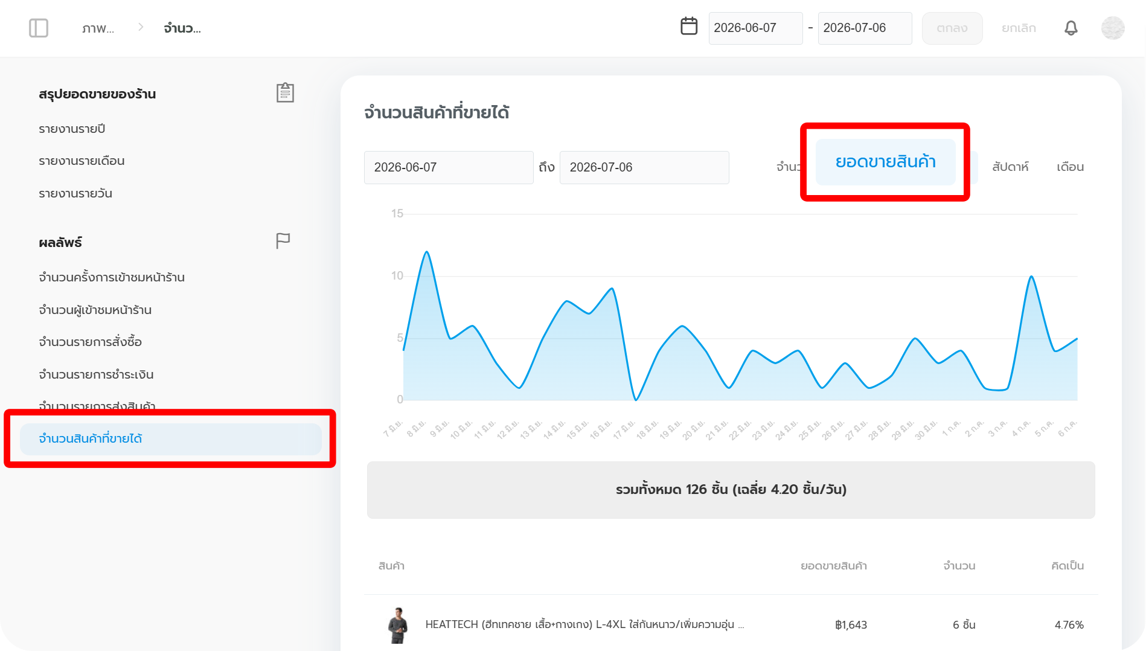This screenshot has width=1146, height=651.
Task: Click the รวมทั้งหมด 126 ชิ้น summary bar
Action: (x=731, y=490)
